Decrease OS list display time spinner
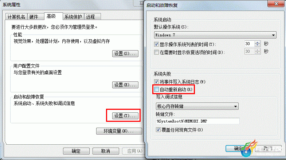Image resolution: width=286 pixels, height=160 pixels. pos(257,45)
